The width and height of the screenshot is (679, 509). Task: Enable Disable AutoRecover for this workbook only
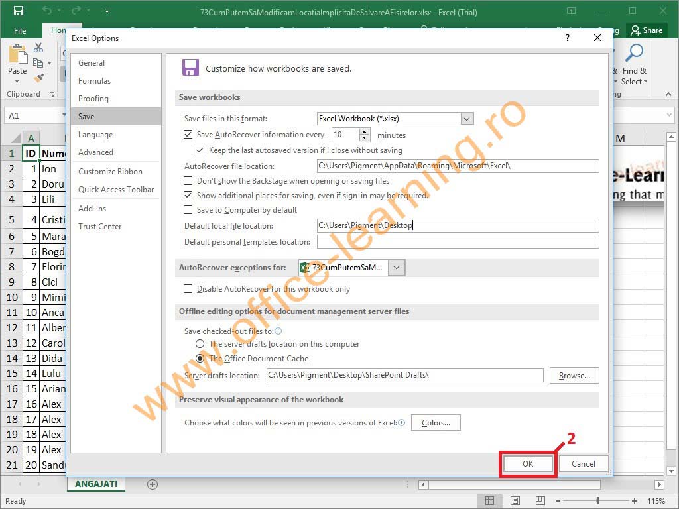tap(188, 289)
